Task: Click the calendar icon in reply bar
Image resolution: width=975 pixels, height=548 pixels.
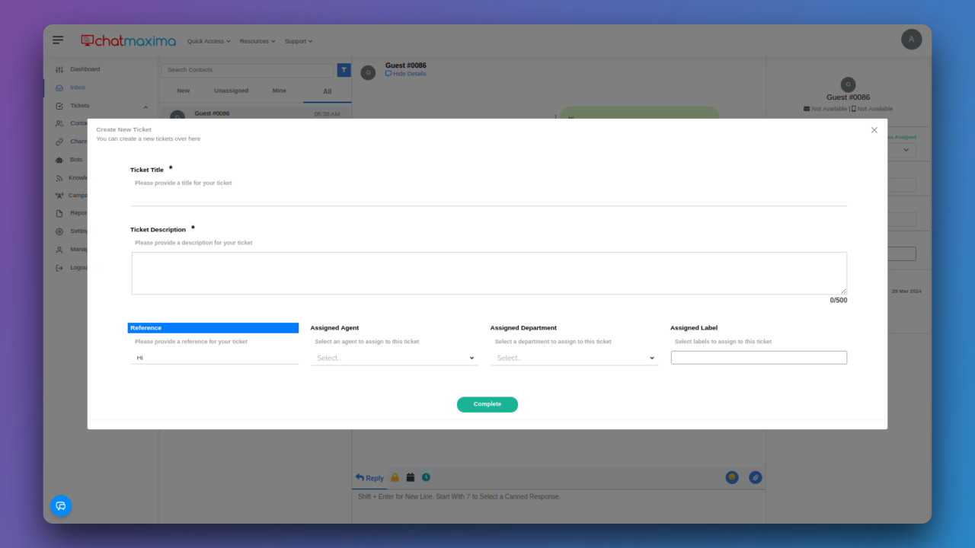Action: pyautogui.click(x=411, y=477)
